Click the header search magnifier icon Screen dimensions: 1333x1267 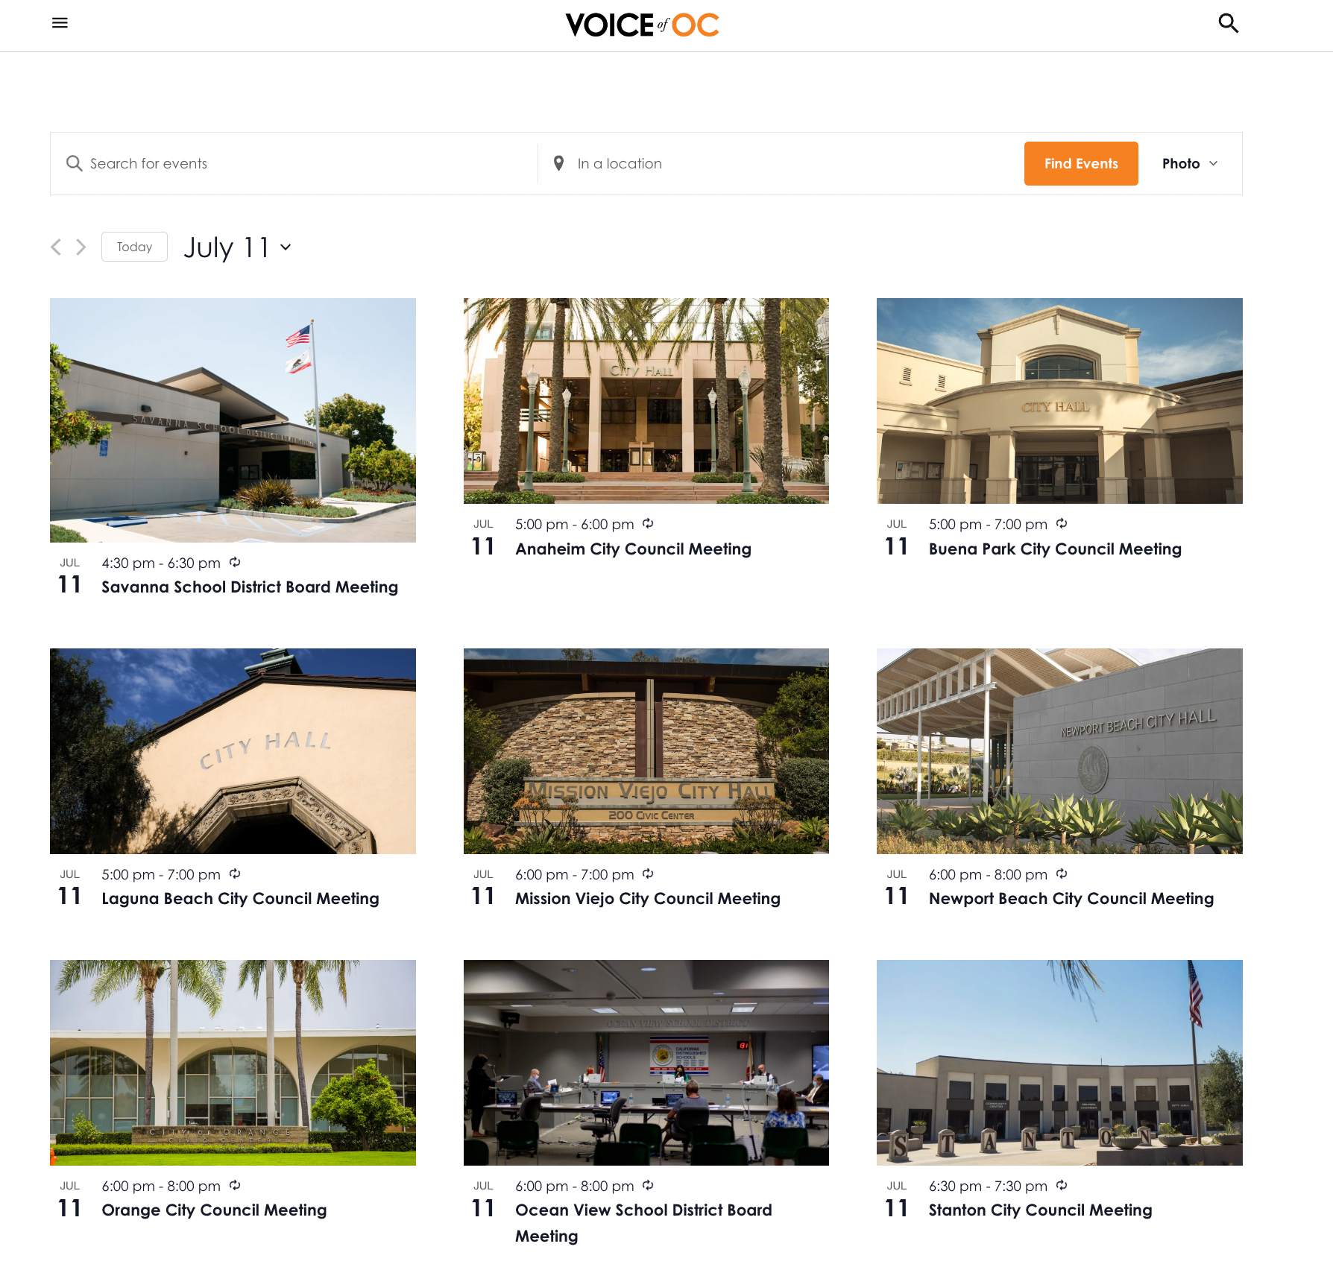point(1228,23)
